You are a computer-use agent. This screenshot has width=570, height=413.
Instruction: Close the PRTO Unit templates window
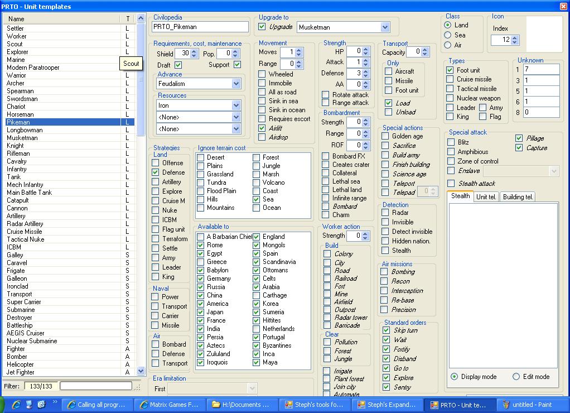tap(563, 6)
